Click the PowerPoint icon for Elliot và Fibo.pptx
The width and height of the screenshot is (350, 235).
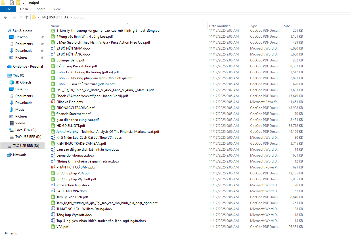[x=53, y=102]
